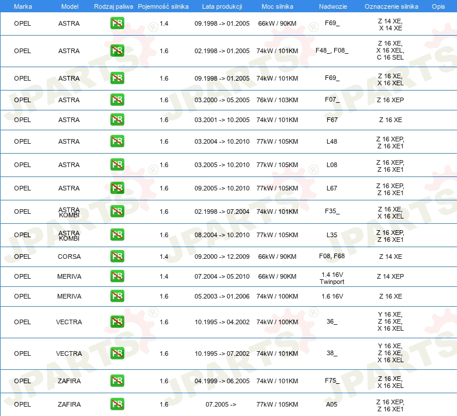Click engine code Z 16 XE in F67 row
This screenshot has height=416, width=457.
(x=390, y=120)
